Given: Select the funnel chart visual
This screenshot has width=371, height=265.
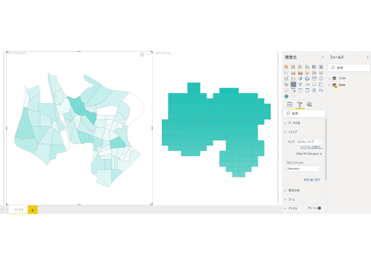Looking at the screenshot, I should (300, 84).
